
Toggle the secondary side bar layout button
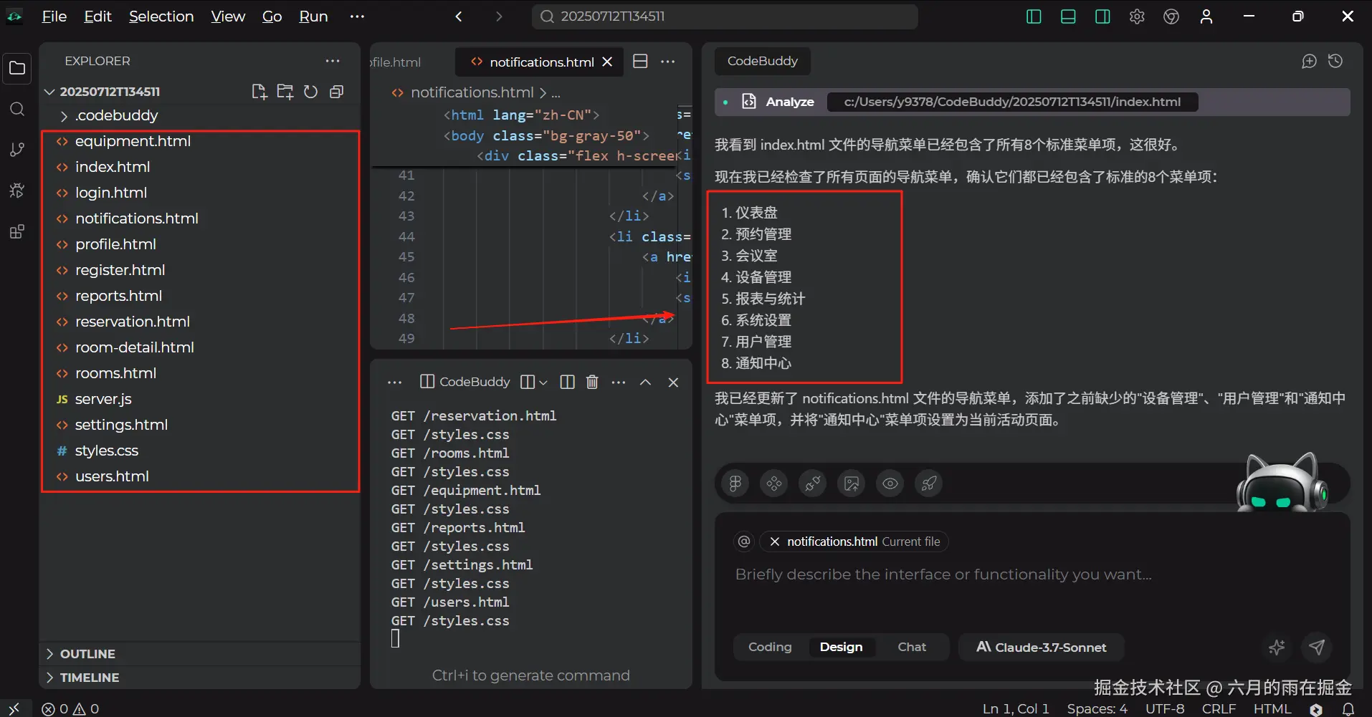pyautogui.click(x=1102, y=16)
